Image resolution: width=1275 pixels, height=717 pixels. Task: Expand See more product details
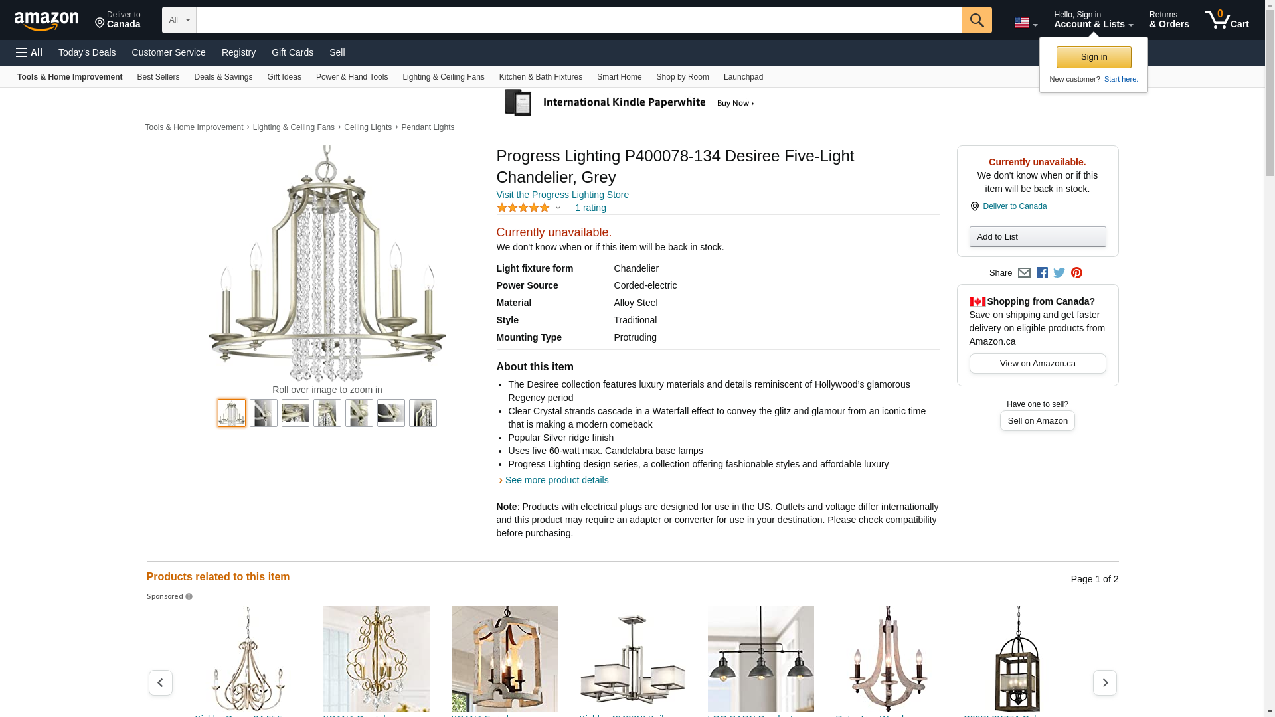click(556, 480)
